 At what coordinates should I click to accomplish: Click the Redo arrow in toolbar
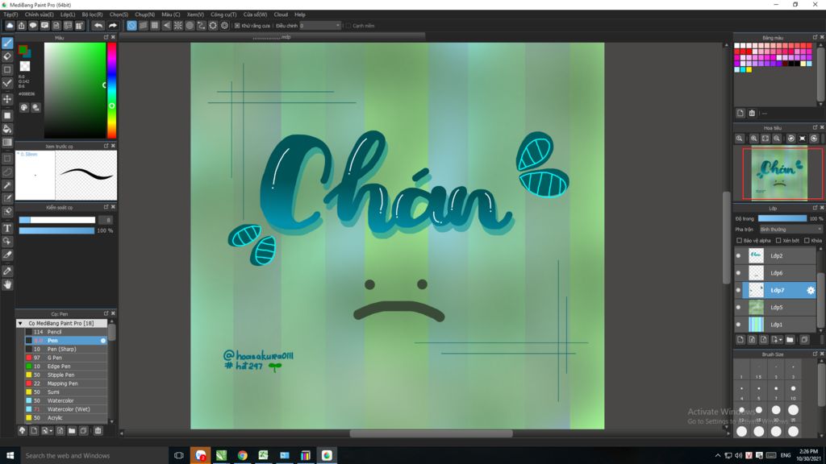[x=112, y=25]
